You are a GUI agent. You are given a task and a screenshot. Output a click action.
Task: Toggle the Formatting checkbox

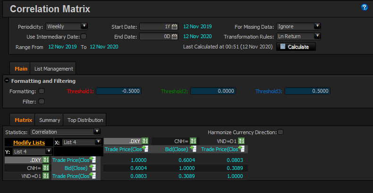(x=42, y=91)
